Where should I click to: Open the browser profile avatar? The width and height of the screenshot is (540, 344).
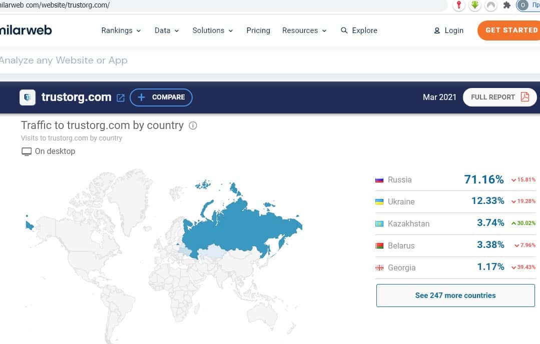tap(523, 5)
